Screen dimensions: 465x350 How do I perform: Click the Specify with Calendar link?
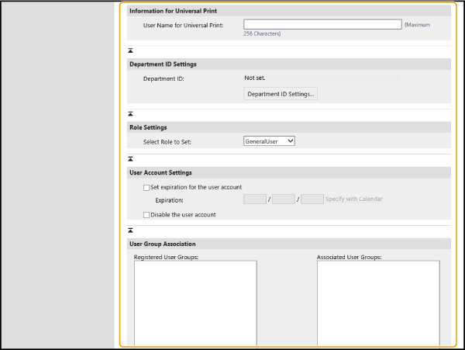point(355,199)
